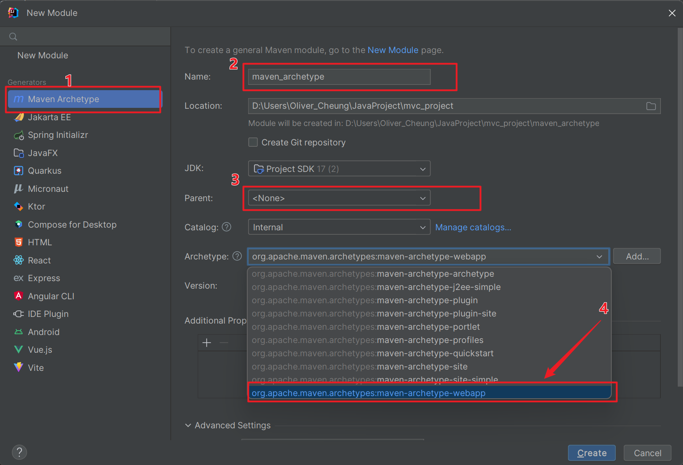
Task: Choose the Quarkus generator icon
Action: coord(19,171)
